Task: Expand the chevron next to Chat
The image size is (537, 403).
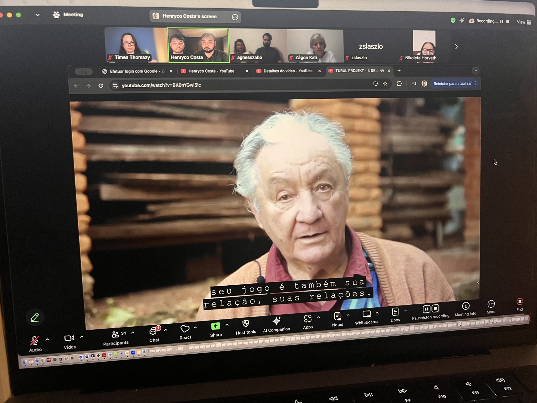Action: pyautogui.click(x=166, y=330)
